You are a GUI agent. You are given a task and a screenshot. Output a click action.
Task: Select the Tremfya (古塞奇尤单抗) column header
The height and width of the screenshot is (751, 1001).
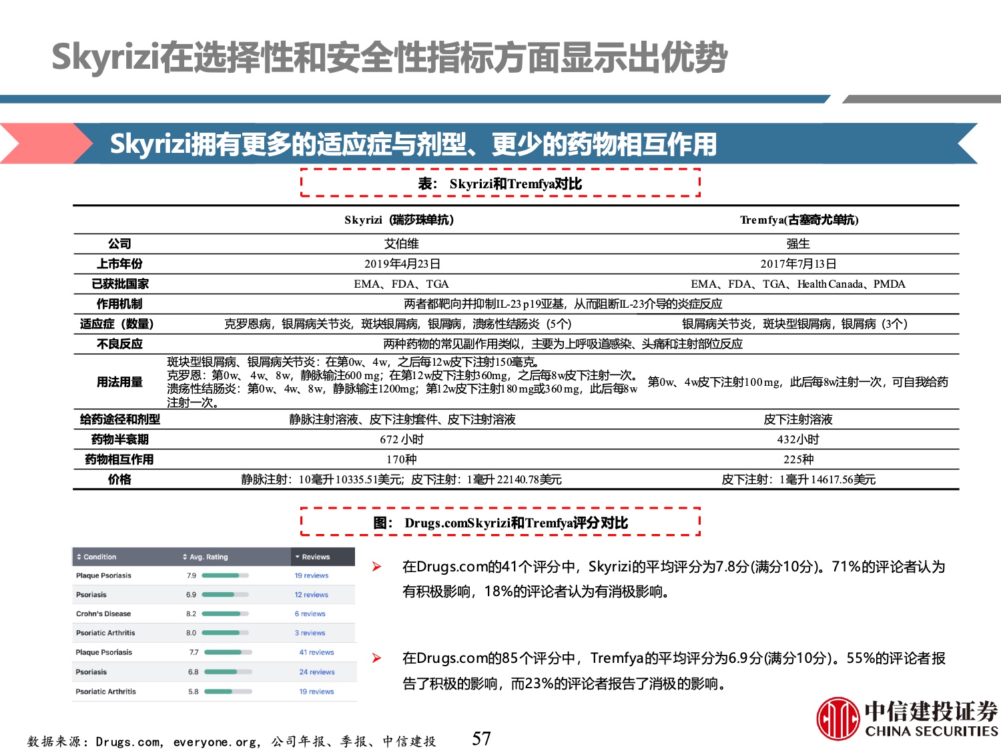coord(799,220)
